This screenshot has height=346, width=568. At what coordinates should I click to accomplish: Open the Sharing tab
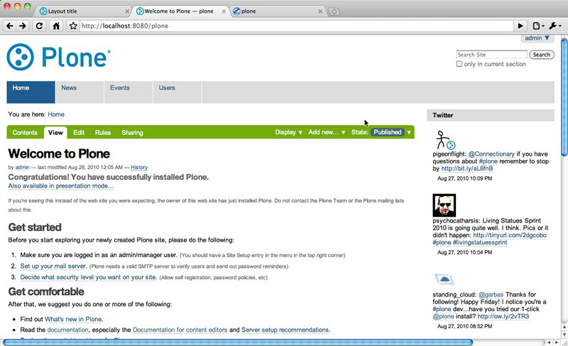coord(132,132)
